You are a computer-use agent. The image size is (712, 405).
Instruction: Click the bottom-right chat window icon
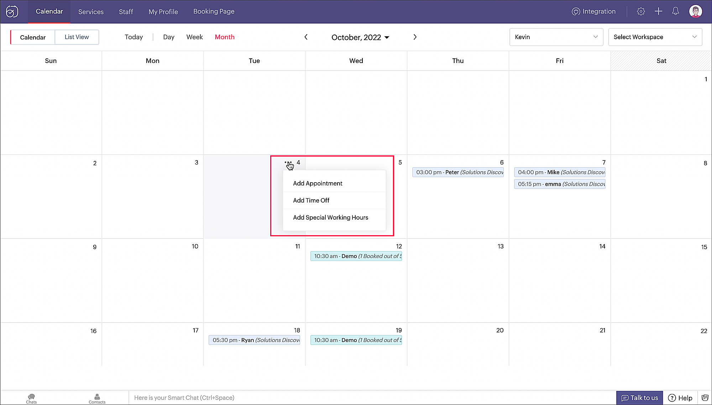point(705,398)
